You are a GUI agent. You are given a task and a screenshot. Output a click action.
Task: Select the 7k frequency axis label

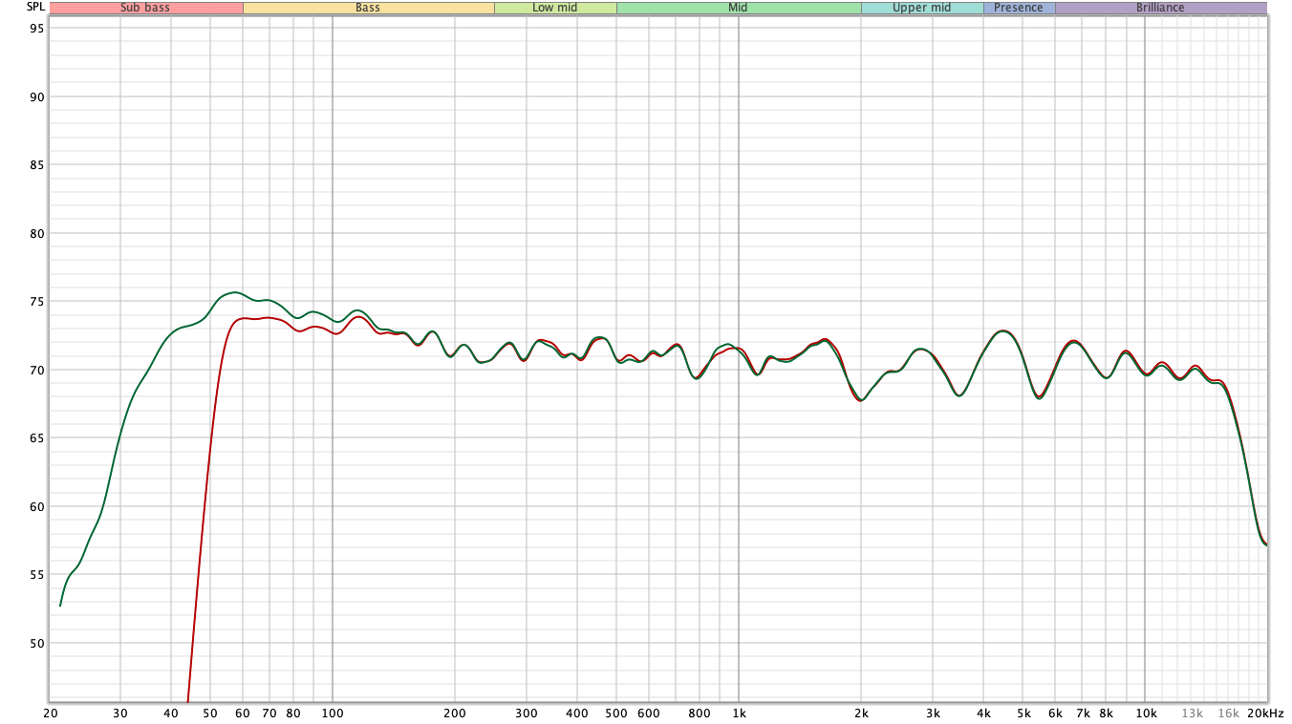(x=1083, y=713)
